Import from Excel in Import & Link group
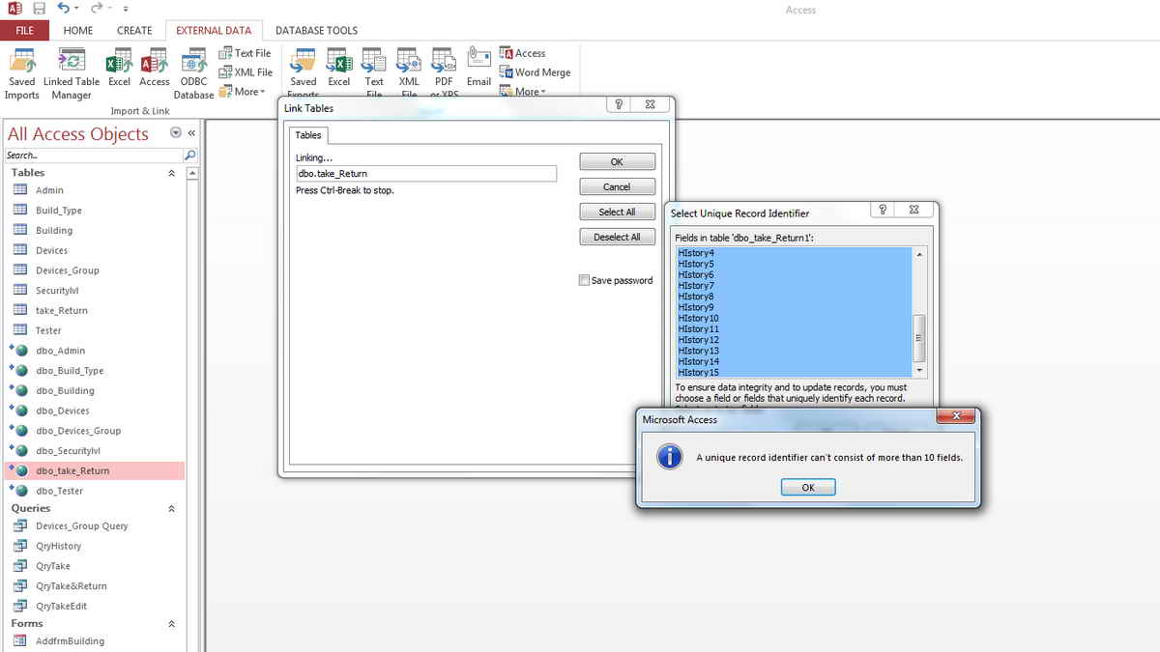Image resolution: width=1160 pixels, height=652 pixels. pos(119,70)
